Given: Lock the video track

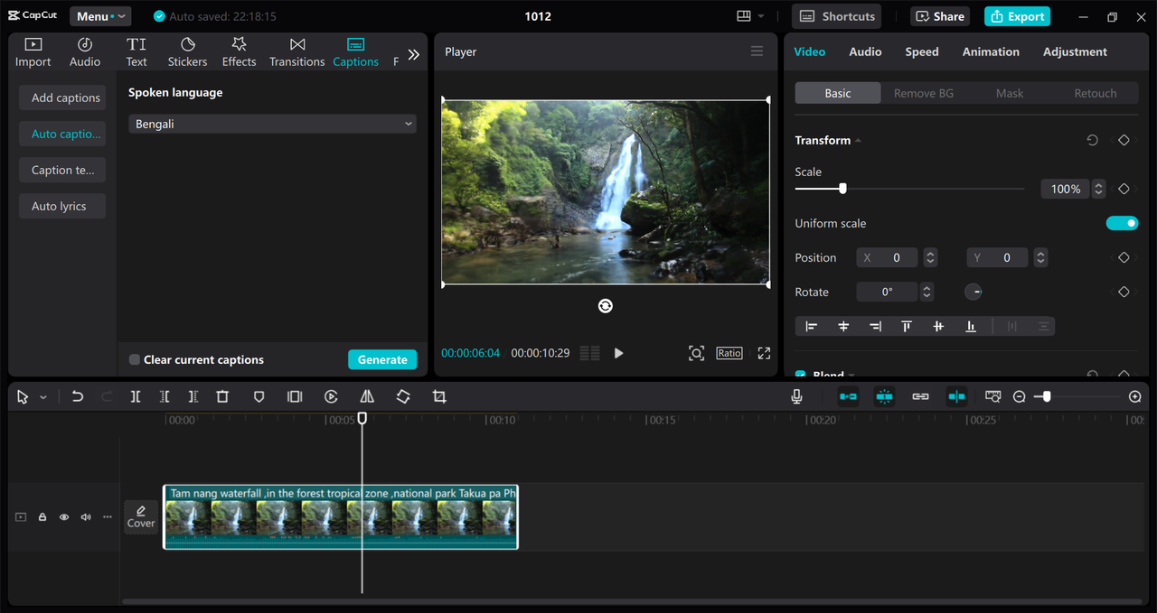Looking at the screenshot, I should pos(42,517).
